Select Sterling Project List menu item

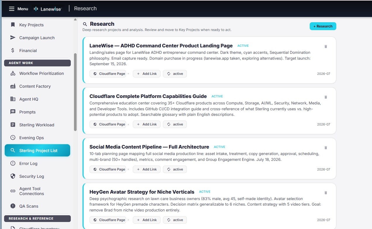[37, 151]
